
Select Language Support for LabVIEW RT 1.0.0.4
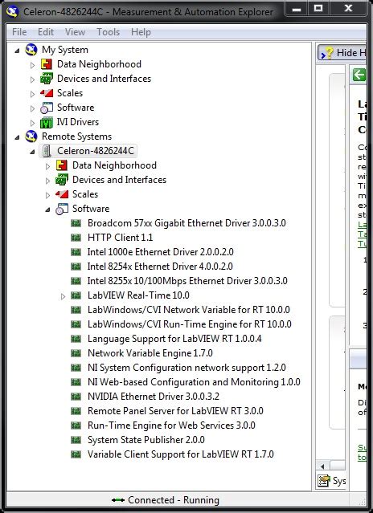click(x=174, y=339)
